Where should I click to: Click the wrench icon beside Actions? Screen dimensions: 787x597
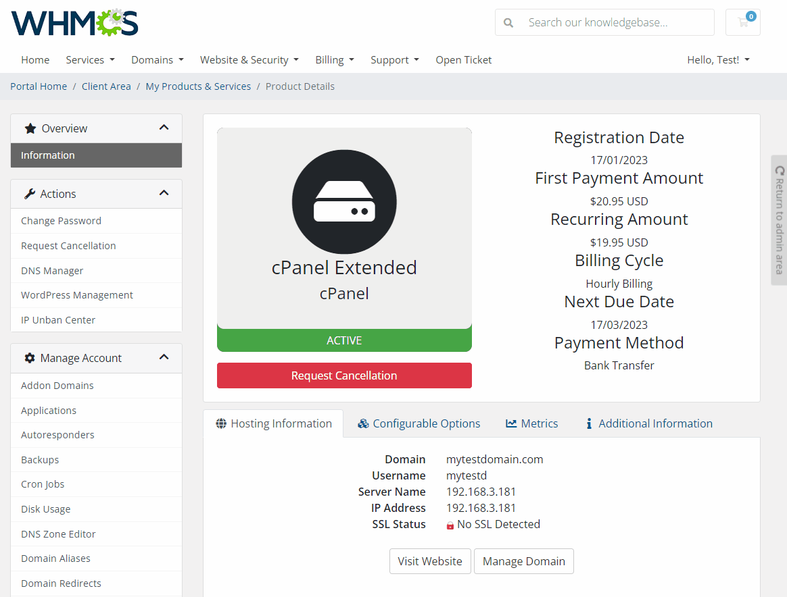pyautogui.click(x=29, y=194)
